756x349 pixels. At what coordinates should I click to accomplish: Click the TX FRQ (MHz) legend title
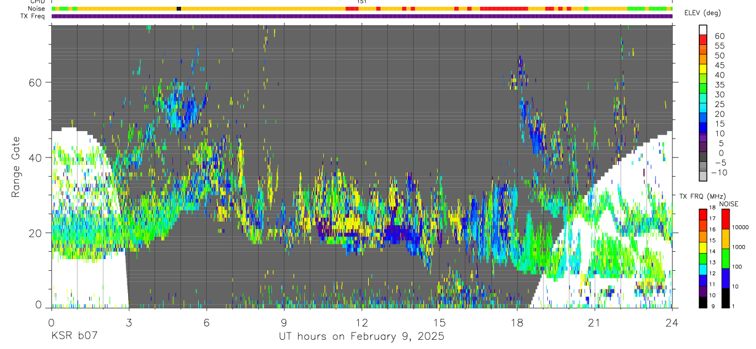click(702, 196)
